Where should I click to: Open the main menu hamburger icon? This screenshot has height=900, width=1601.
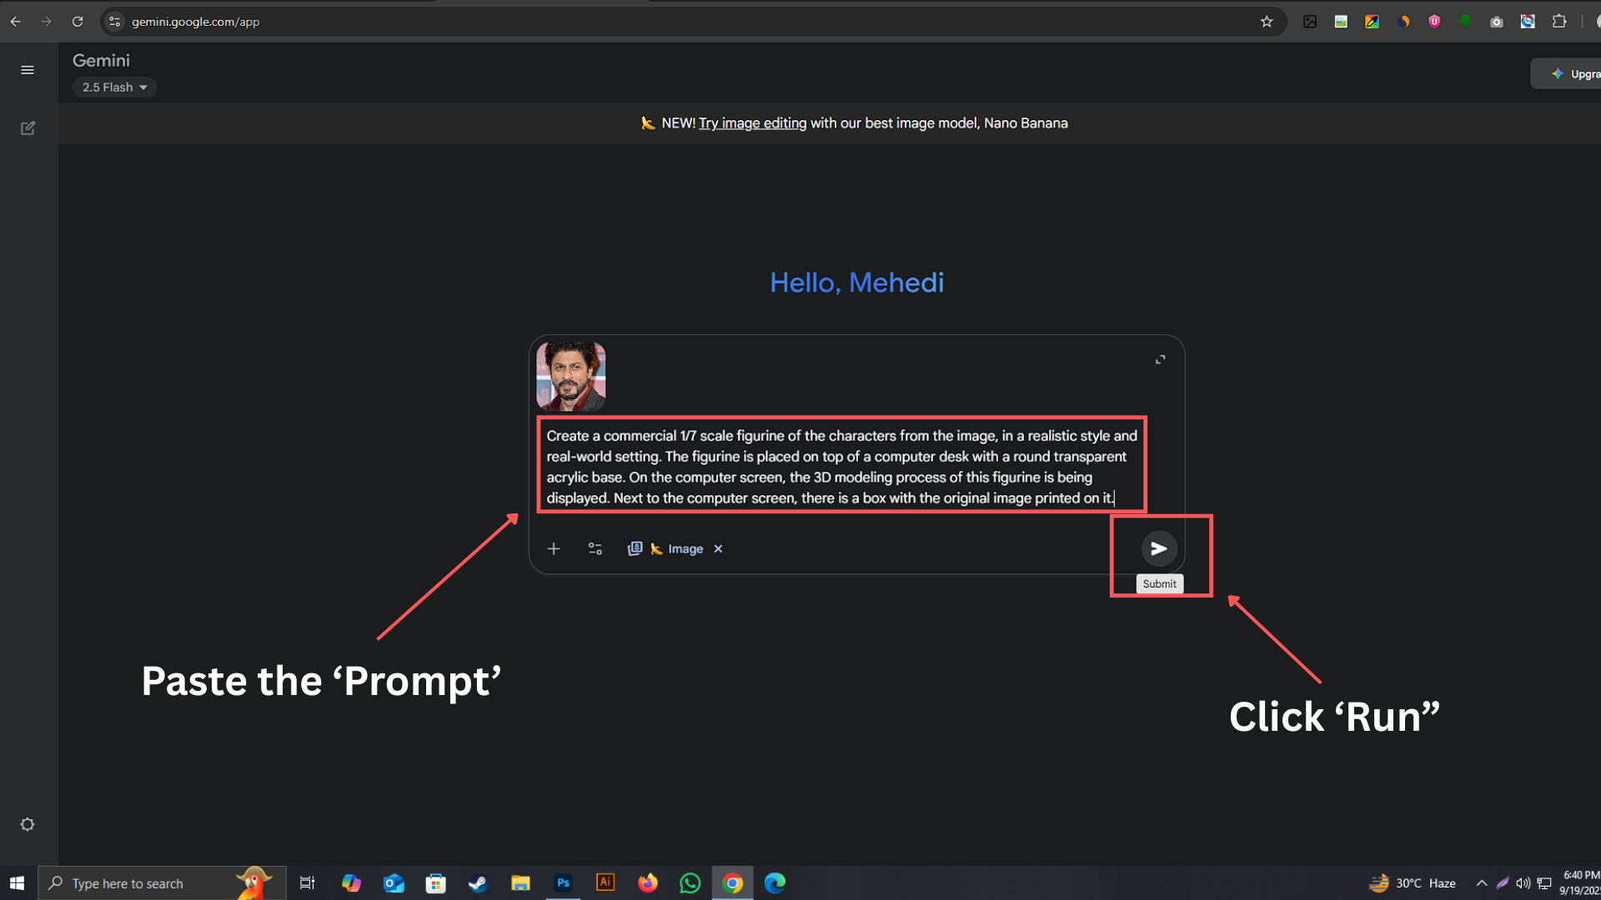point(28,70)
